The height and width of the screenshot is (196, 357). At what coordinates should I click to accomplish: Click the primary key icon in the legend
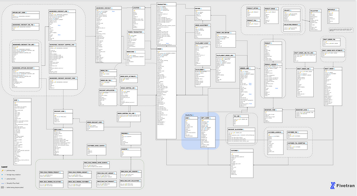(x=3, y=171)
